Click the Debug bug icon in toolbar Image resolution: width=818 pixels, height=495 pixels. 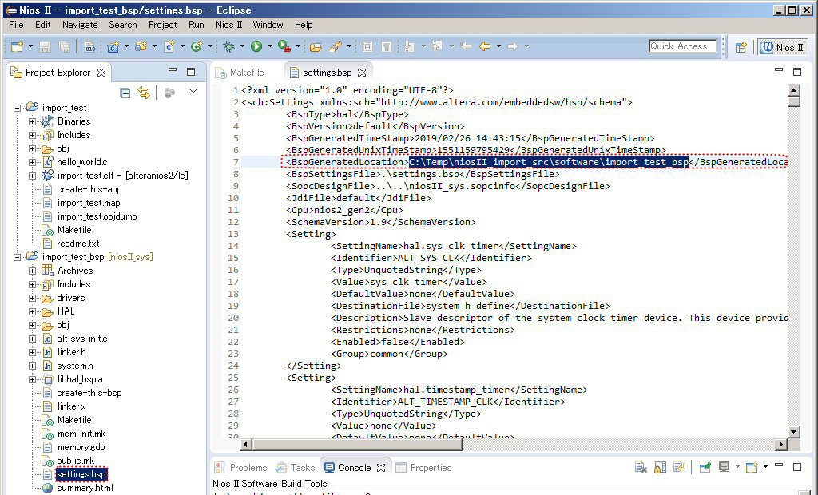pyautogui.click(x=228, y=47)
